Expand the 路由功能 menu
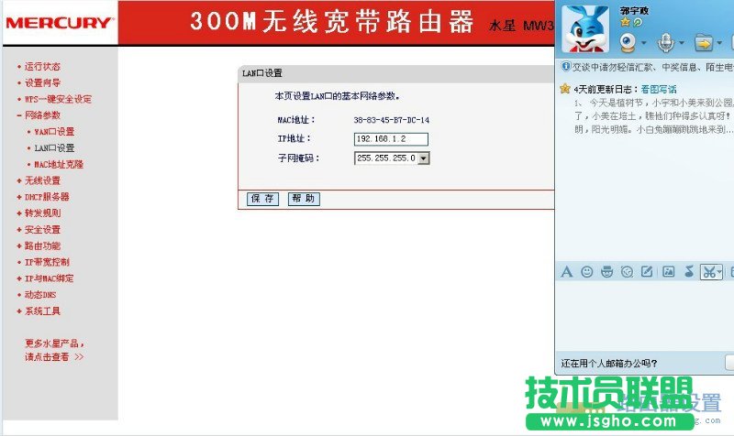Viewport: 734px width, 436px height. click(x=42, y=245)
